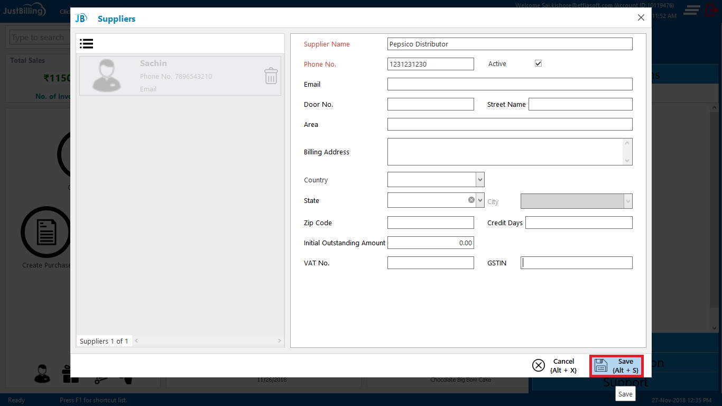Click 'Phone No. 7896543210' on Sachin card
The height and width of the screenshot is (406, 722).
[x=176, y=76]
